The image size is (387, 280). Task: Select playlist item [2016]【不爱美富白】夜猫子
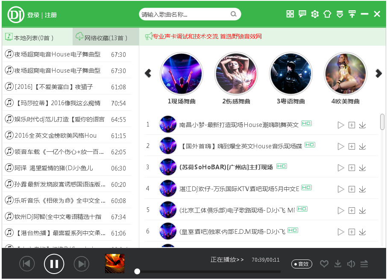[x=67, y=87]
